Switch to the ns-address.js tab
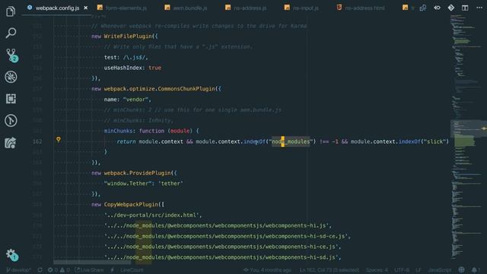 [246, 8]
